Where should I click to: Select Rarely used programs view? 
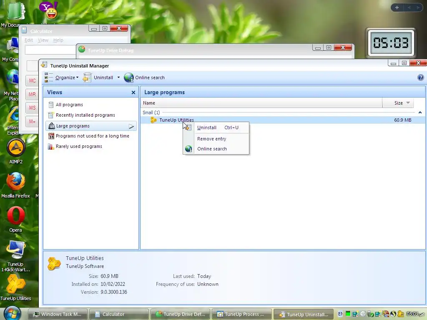[x=79, y=146]
